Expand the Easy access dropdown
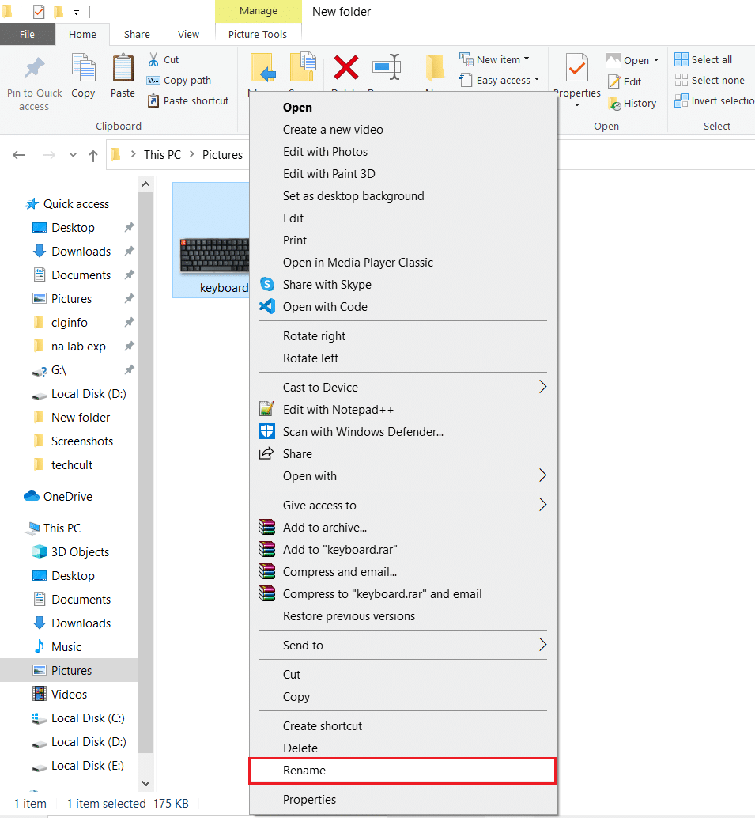Screen dimensions: 755x818 click(x=536, y=80)
